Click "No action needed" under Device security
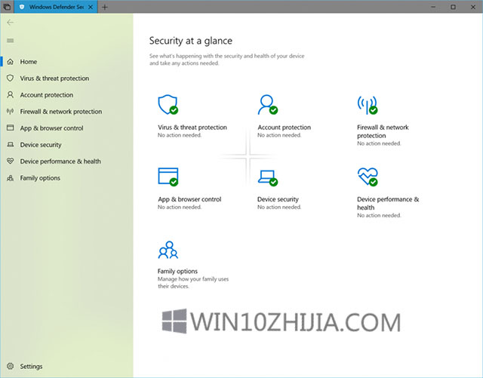 (x=279, y=207)
